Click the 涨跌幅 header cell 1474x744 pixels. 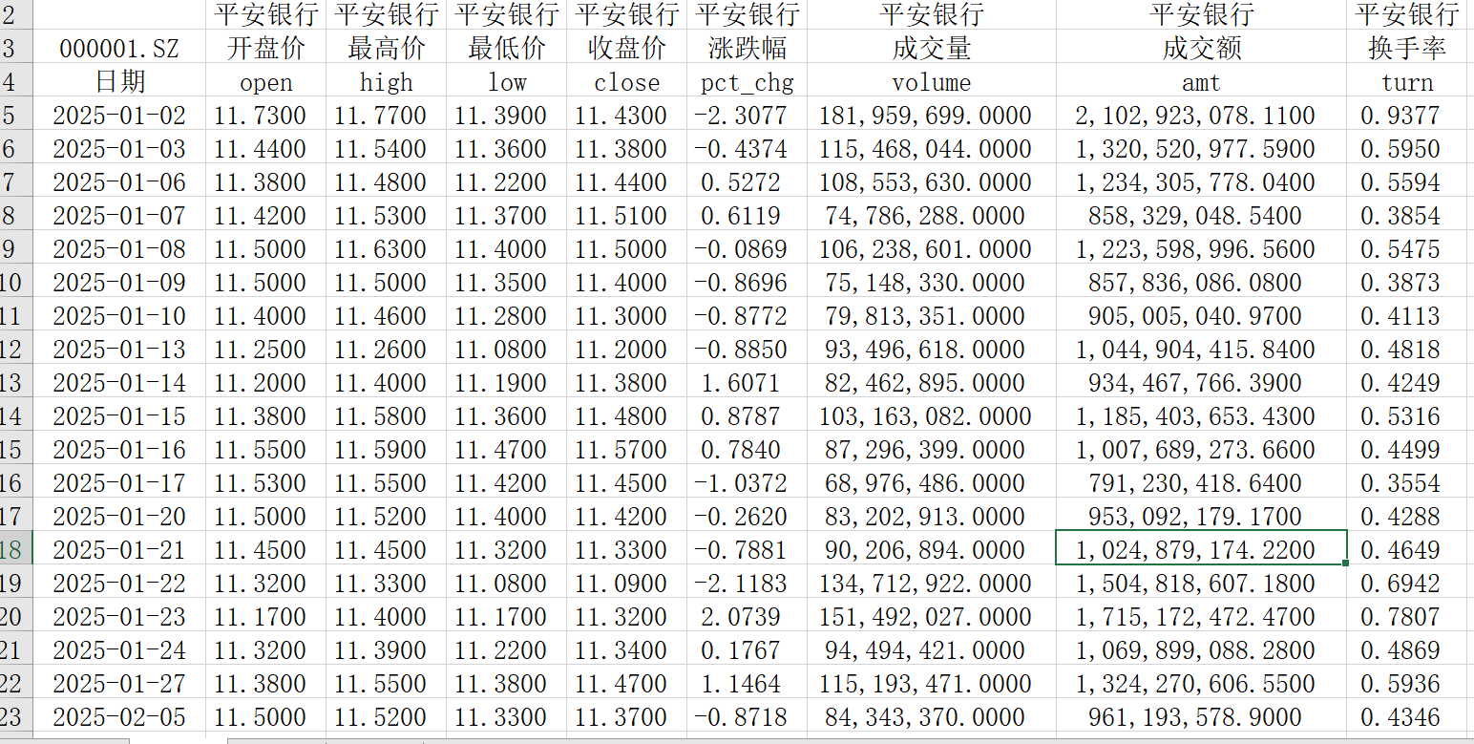[747, 48]
